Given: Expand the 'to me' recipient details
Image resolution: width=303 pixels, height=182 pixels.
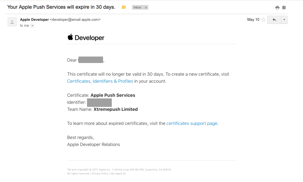Looking at the screenshot, I should point(32,26).
